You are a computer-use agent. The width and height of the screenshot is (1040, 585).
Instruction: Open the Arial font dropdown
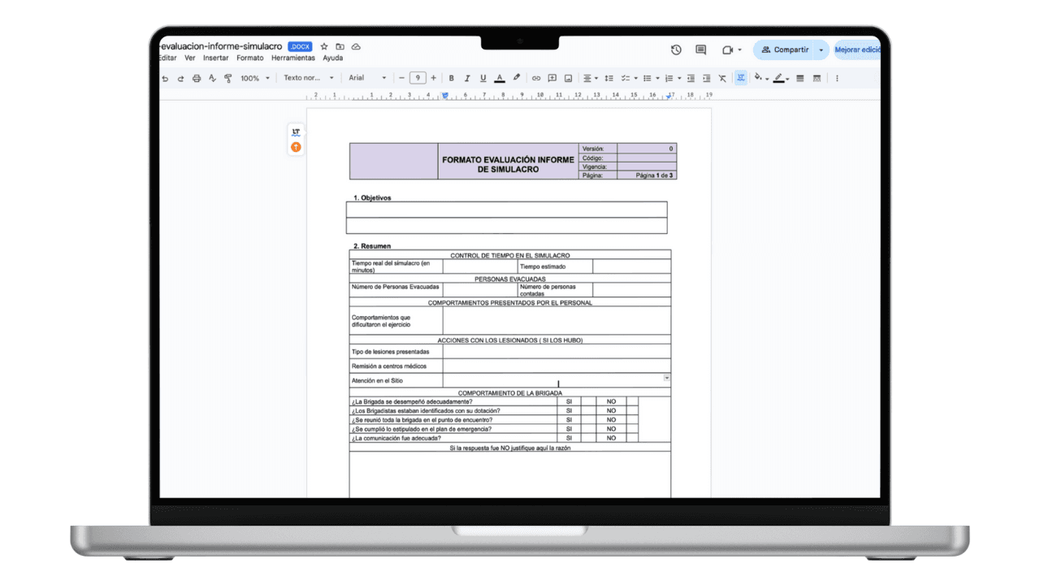[x=367, y=78]
